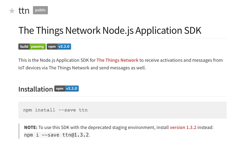
Task: Click the bold NOTE label
Action: click(31, 127)
